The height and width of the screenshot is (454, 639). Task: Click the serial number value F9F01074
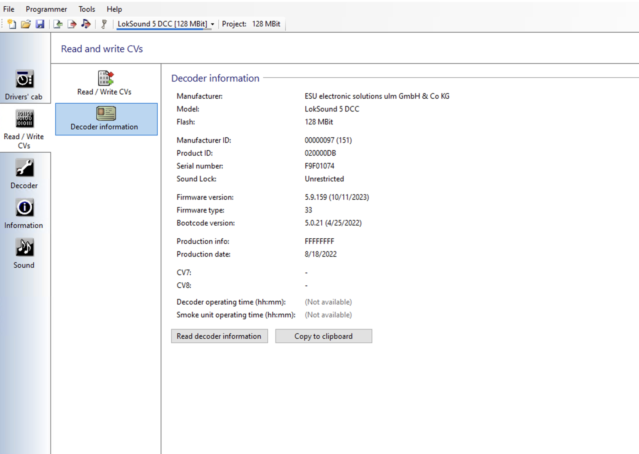pyautogui.click(x=319, y=166)
